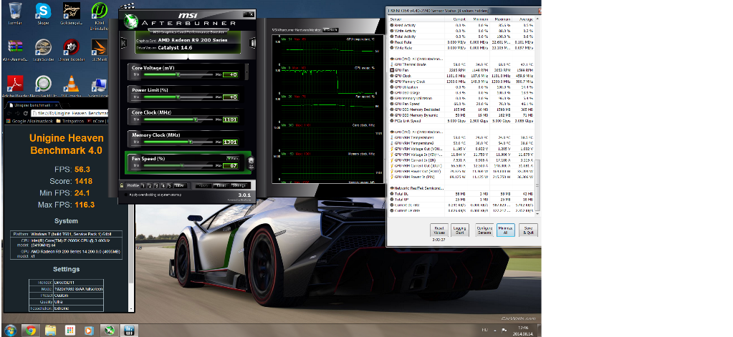Adjust the Memory Clock slider
The width and height of the screenshot is (733, 337).
click(178, 142)
